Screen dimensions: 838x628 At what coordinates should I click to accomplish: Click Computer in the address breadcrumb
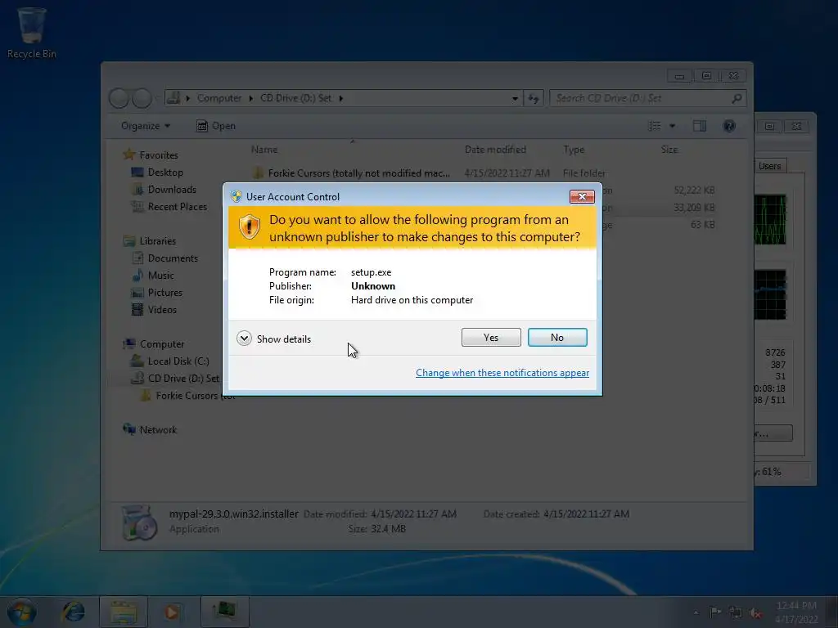point(219,98)
